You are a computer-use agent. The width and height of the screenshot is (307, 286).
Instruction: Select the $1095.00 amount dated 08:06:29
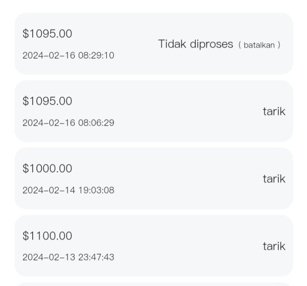(x=47, y=101)
